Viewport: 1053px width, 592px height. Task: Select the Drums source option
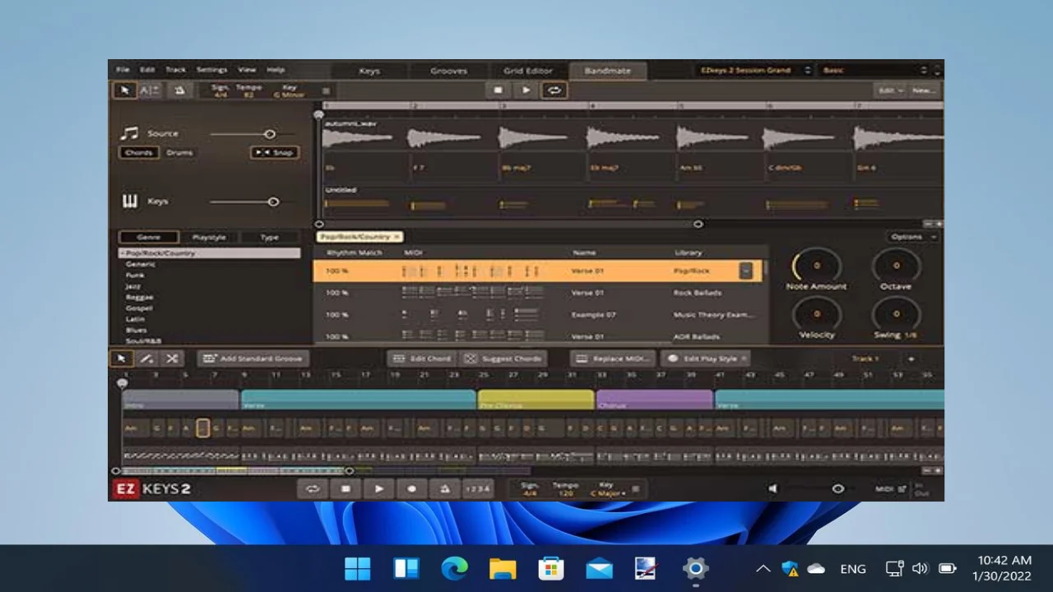(179, 153)
